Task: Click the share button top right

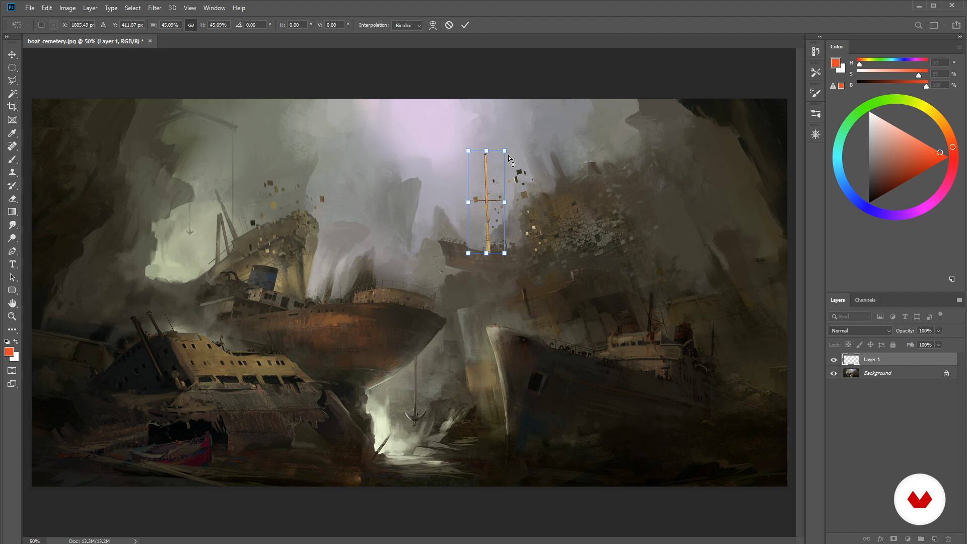Action: point(956,25)
